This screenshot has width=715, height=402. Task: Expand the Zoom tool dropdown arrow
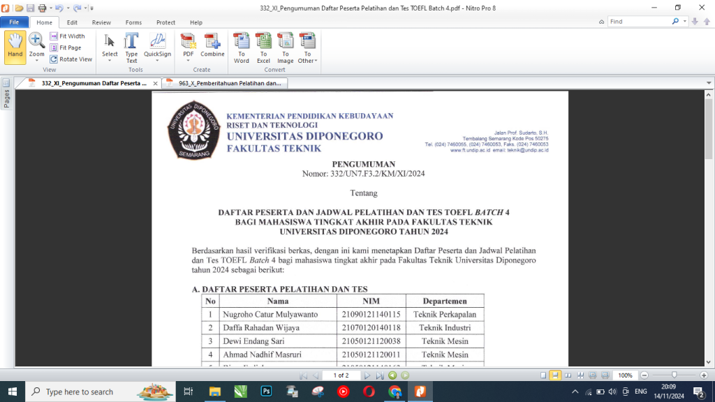[x=36, y=60]
